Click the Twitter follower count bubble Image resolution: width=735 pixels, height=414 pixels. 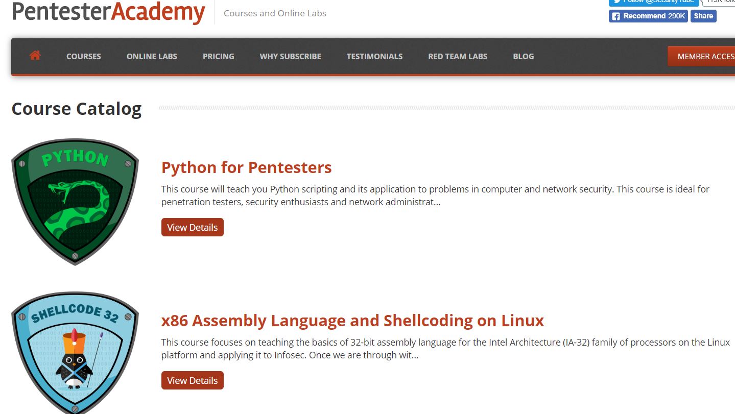(x=719, y=2)
